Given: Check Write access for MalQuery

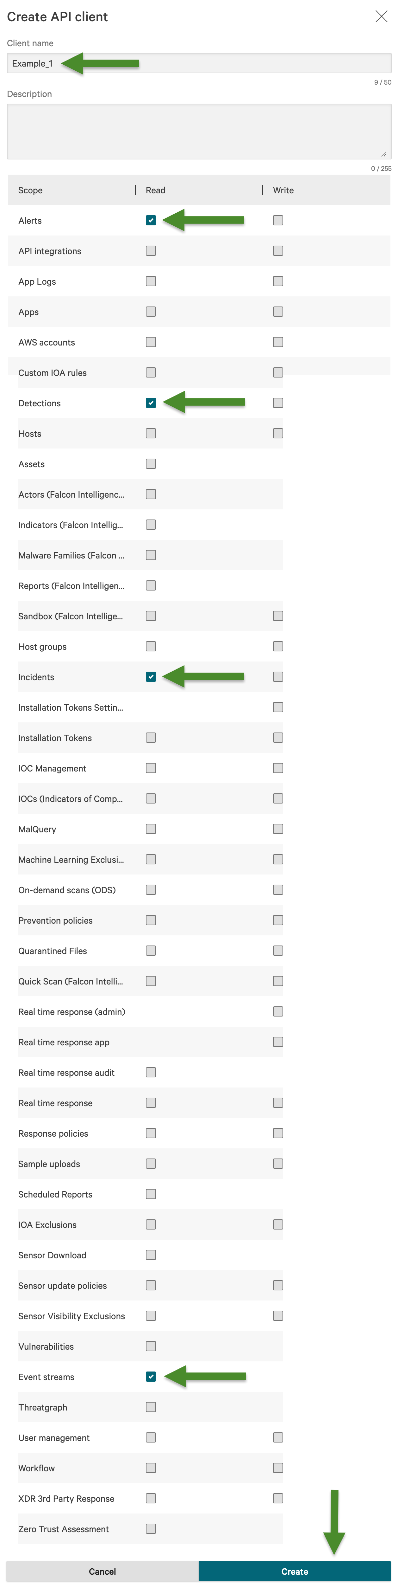Looking at the screenshot, I should point(277,829).
